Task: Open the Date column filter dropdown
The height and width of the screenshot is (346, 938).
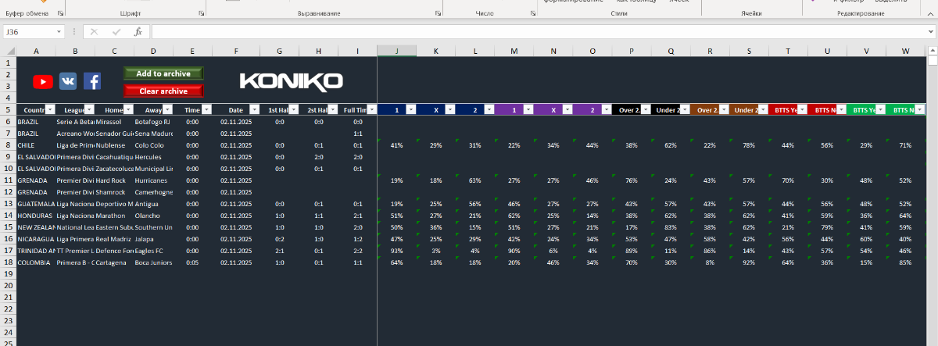Action: click(x=254, y=110)
